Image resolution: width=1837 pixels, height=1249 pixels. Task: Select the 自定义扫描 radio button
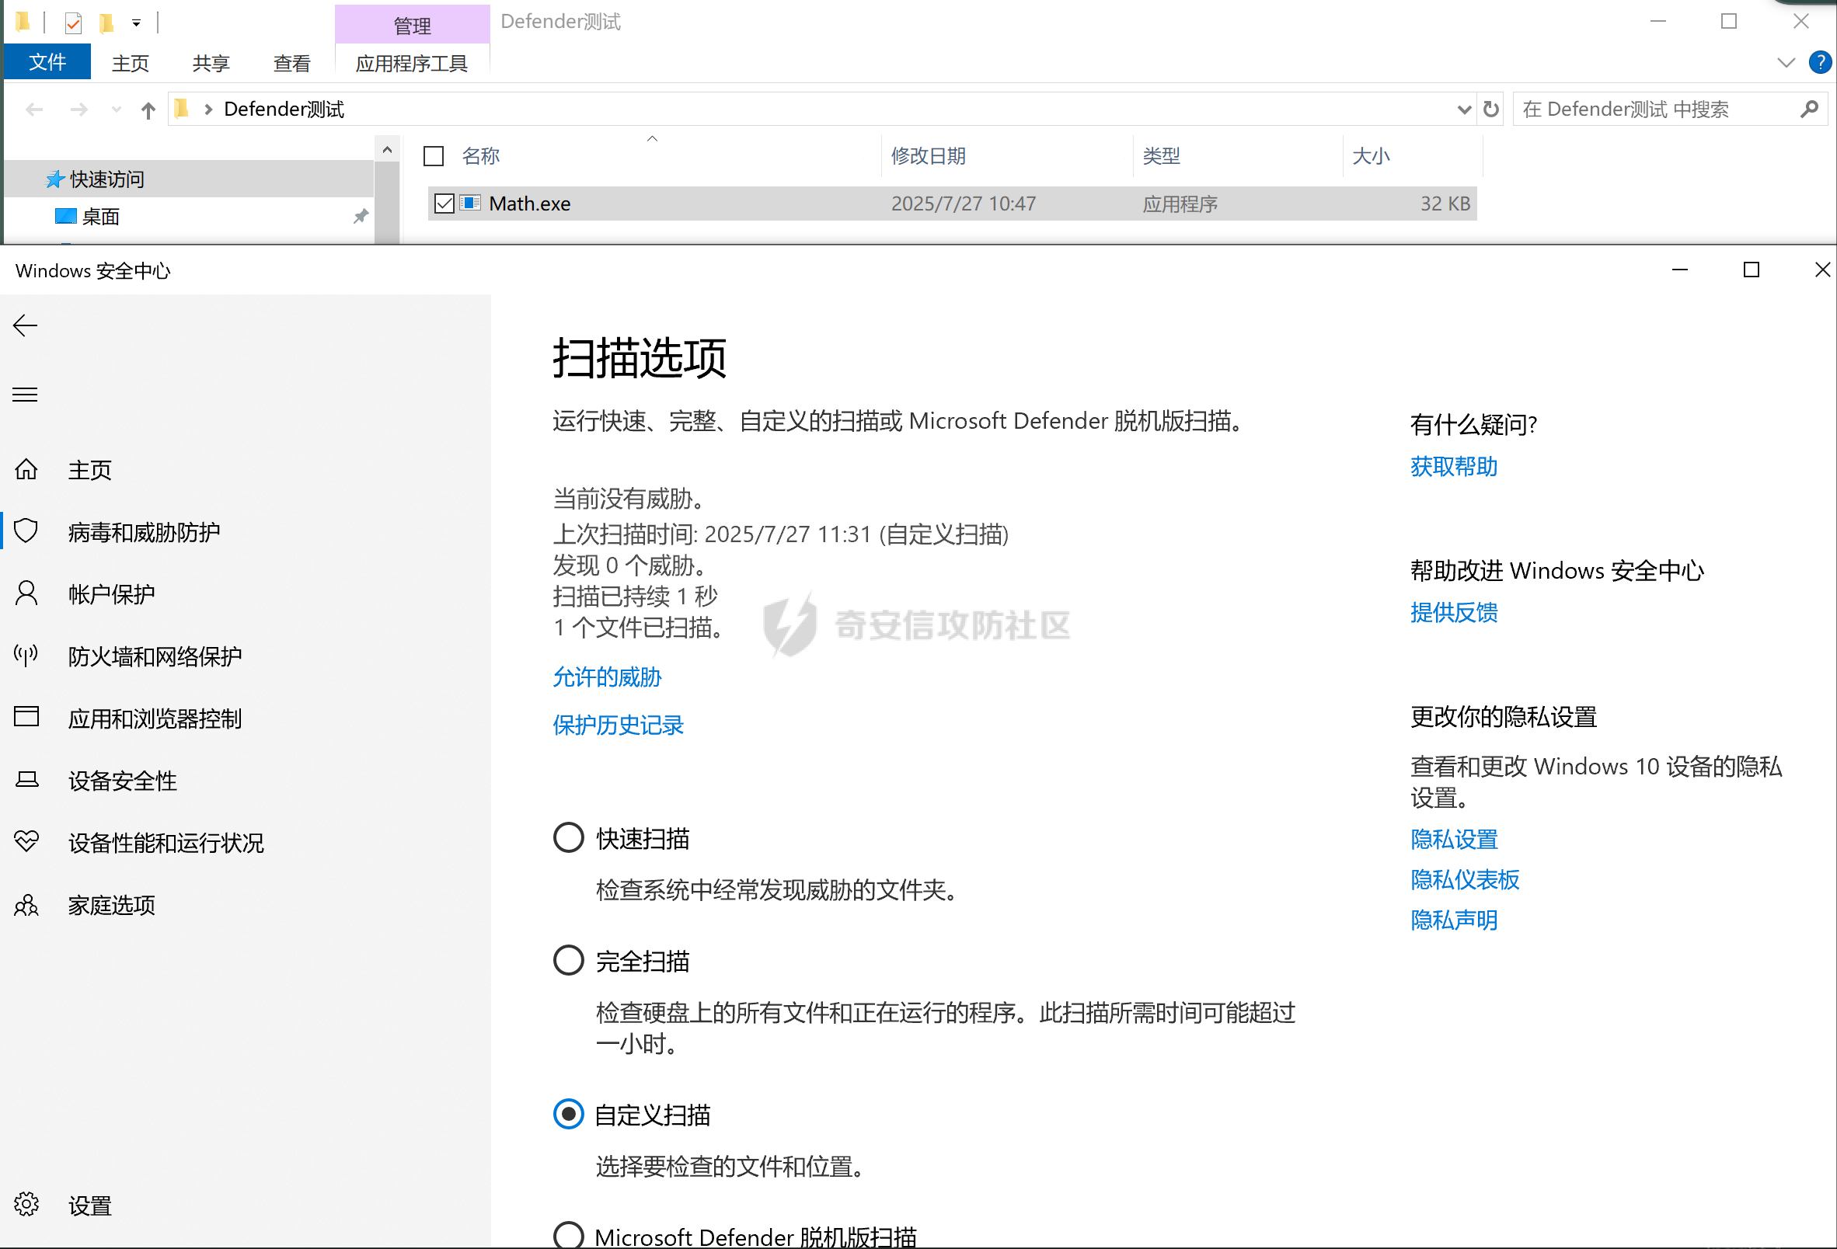point(568,1114)
